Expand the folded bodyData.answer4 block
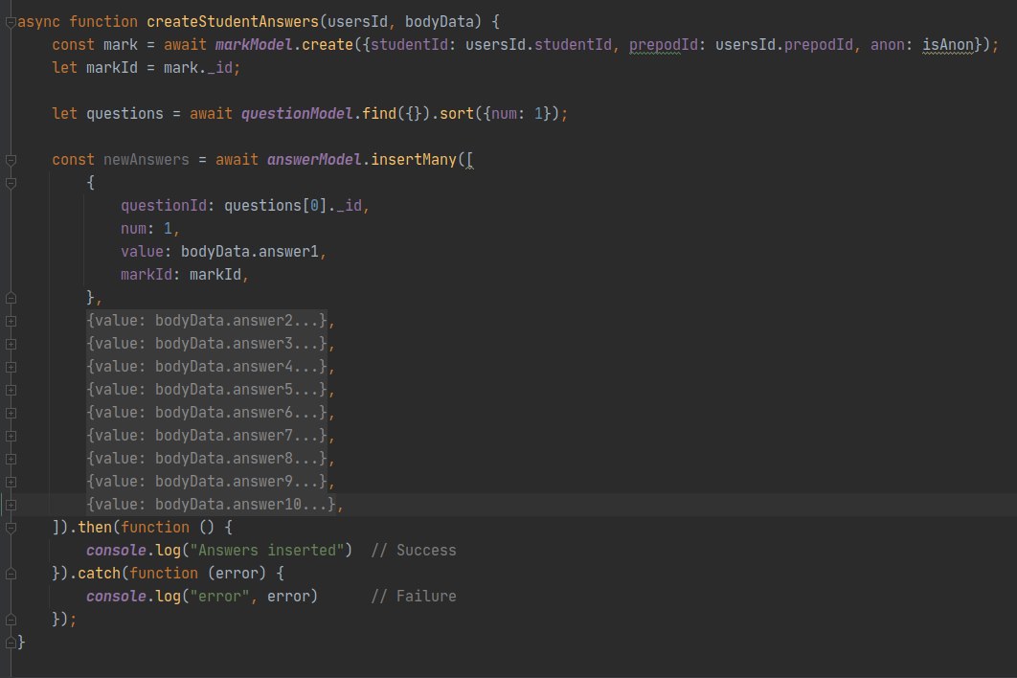 click(11, 367)
